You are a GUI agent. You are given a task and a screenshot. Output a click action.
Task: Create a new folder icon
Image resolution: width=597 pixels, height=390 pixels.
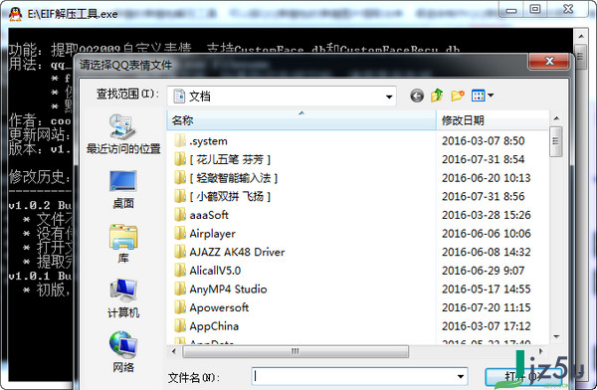tap(458, 96)
